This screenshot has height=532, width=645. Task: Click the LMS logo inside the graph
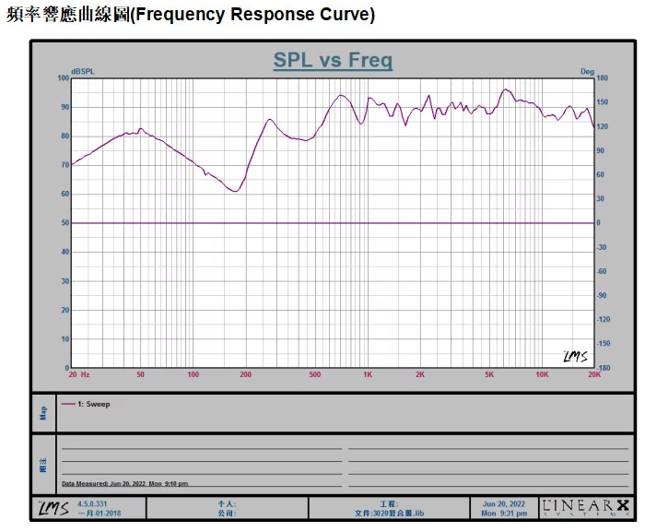tap(574, 356)
